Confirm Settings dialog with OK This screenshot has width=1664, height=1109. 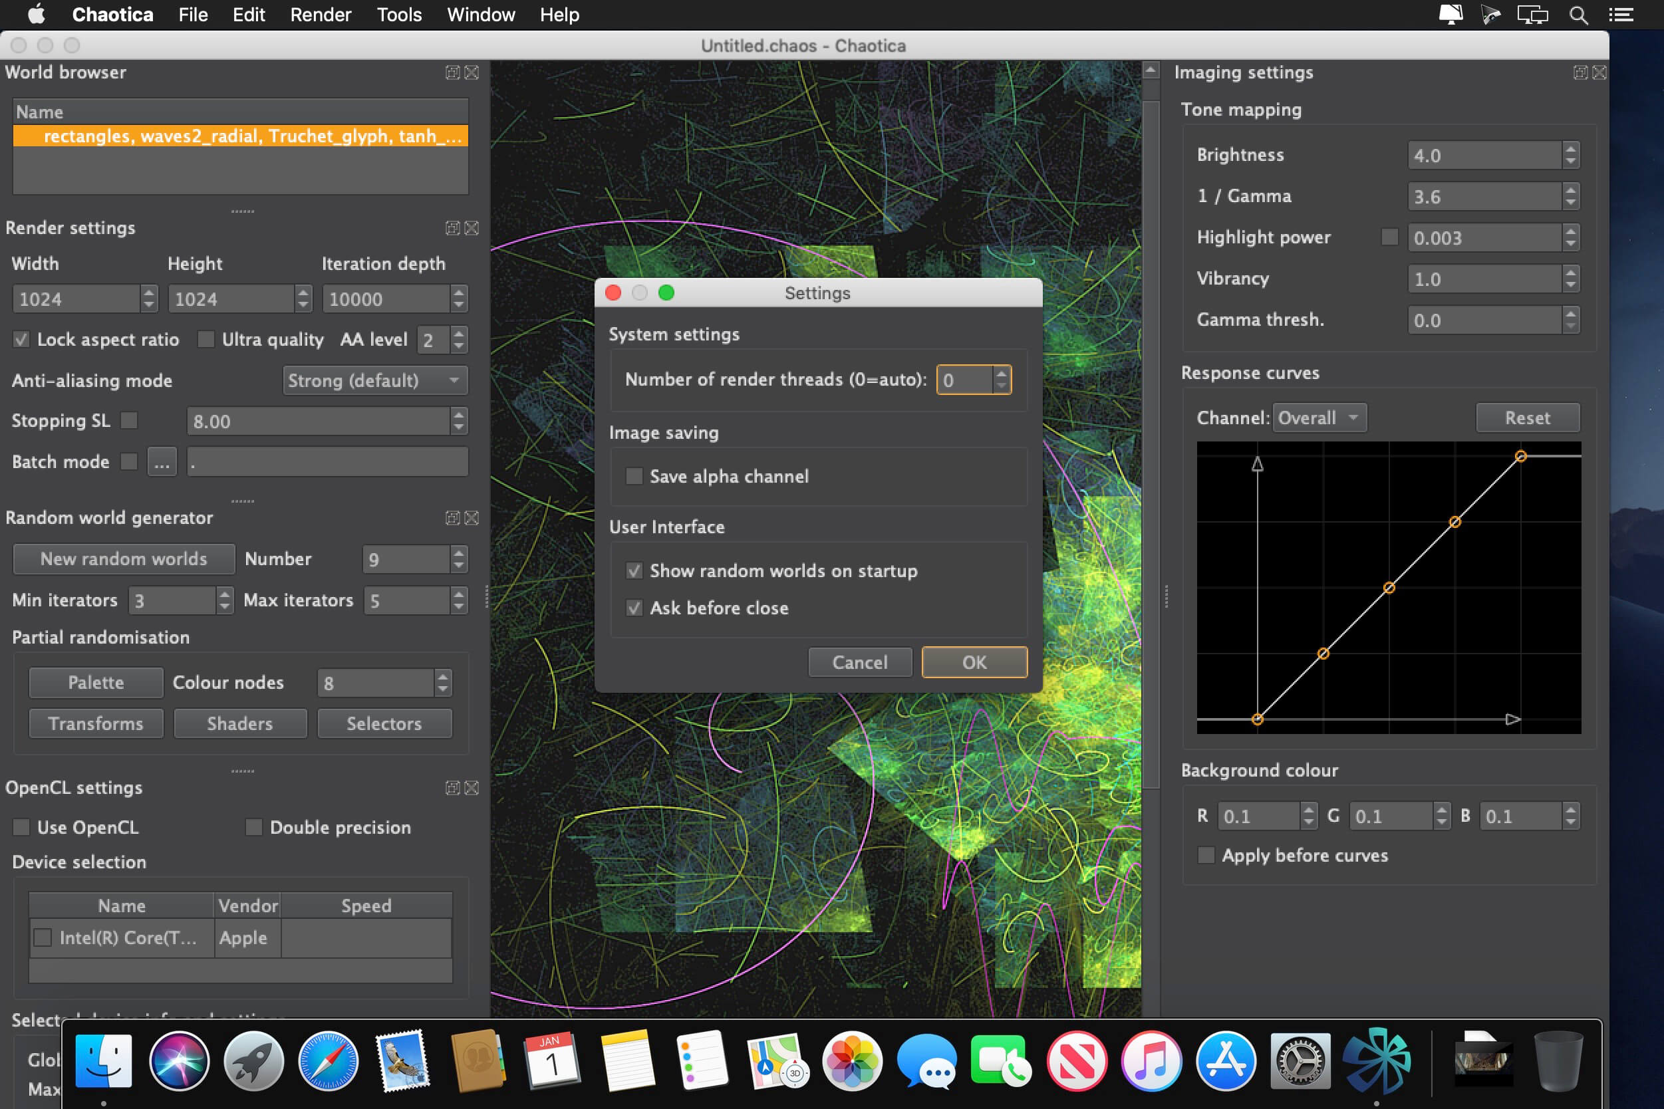(974, 662)
